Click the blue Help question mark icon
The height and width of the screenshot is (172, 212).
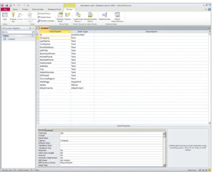click(x=210, y=10)
